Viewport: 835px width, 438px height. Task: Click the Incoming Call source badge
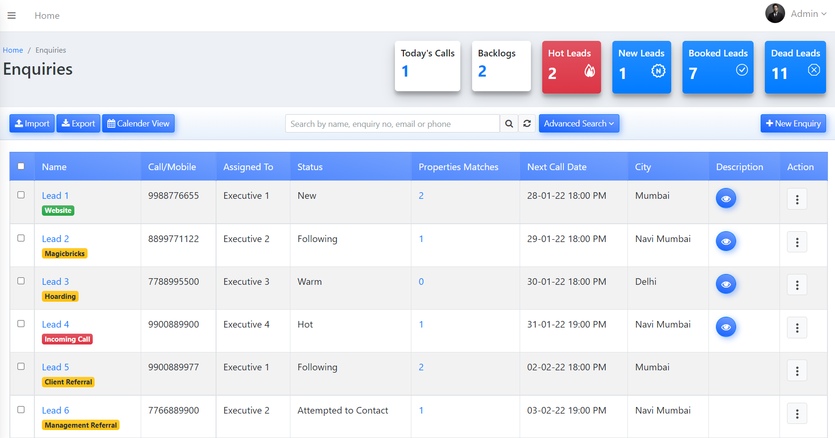[x=67, y=339]
